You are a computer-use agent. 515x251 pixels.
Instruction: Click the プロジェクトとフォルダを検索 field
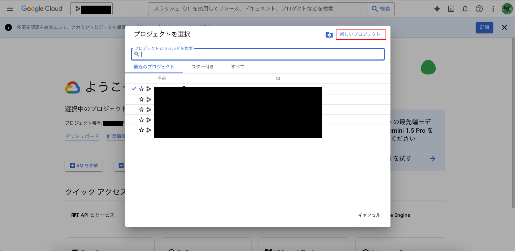pyautogui.click(x=258, y=54)
